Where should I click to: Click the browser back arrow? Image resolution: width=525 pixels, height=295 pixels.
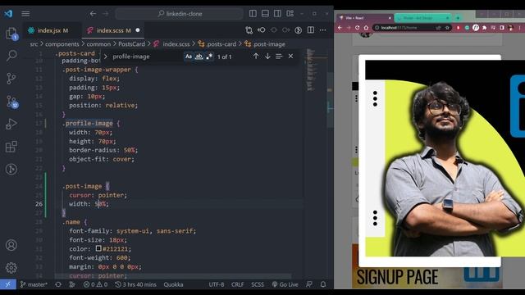click(340, 28)
